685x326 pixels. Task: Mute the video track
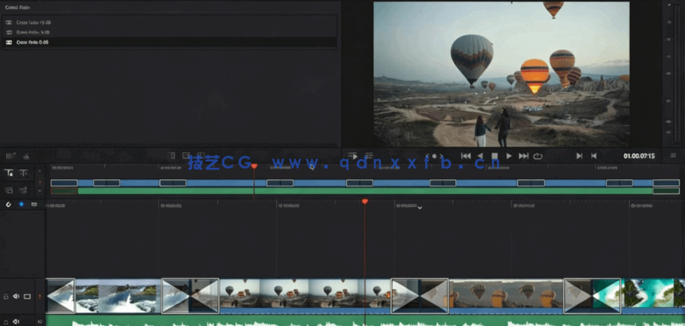(17, 296)
